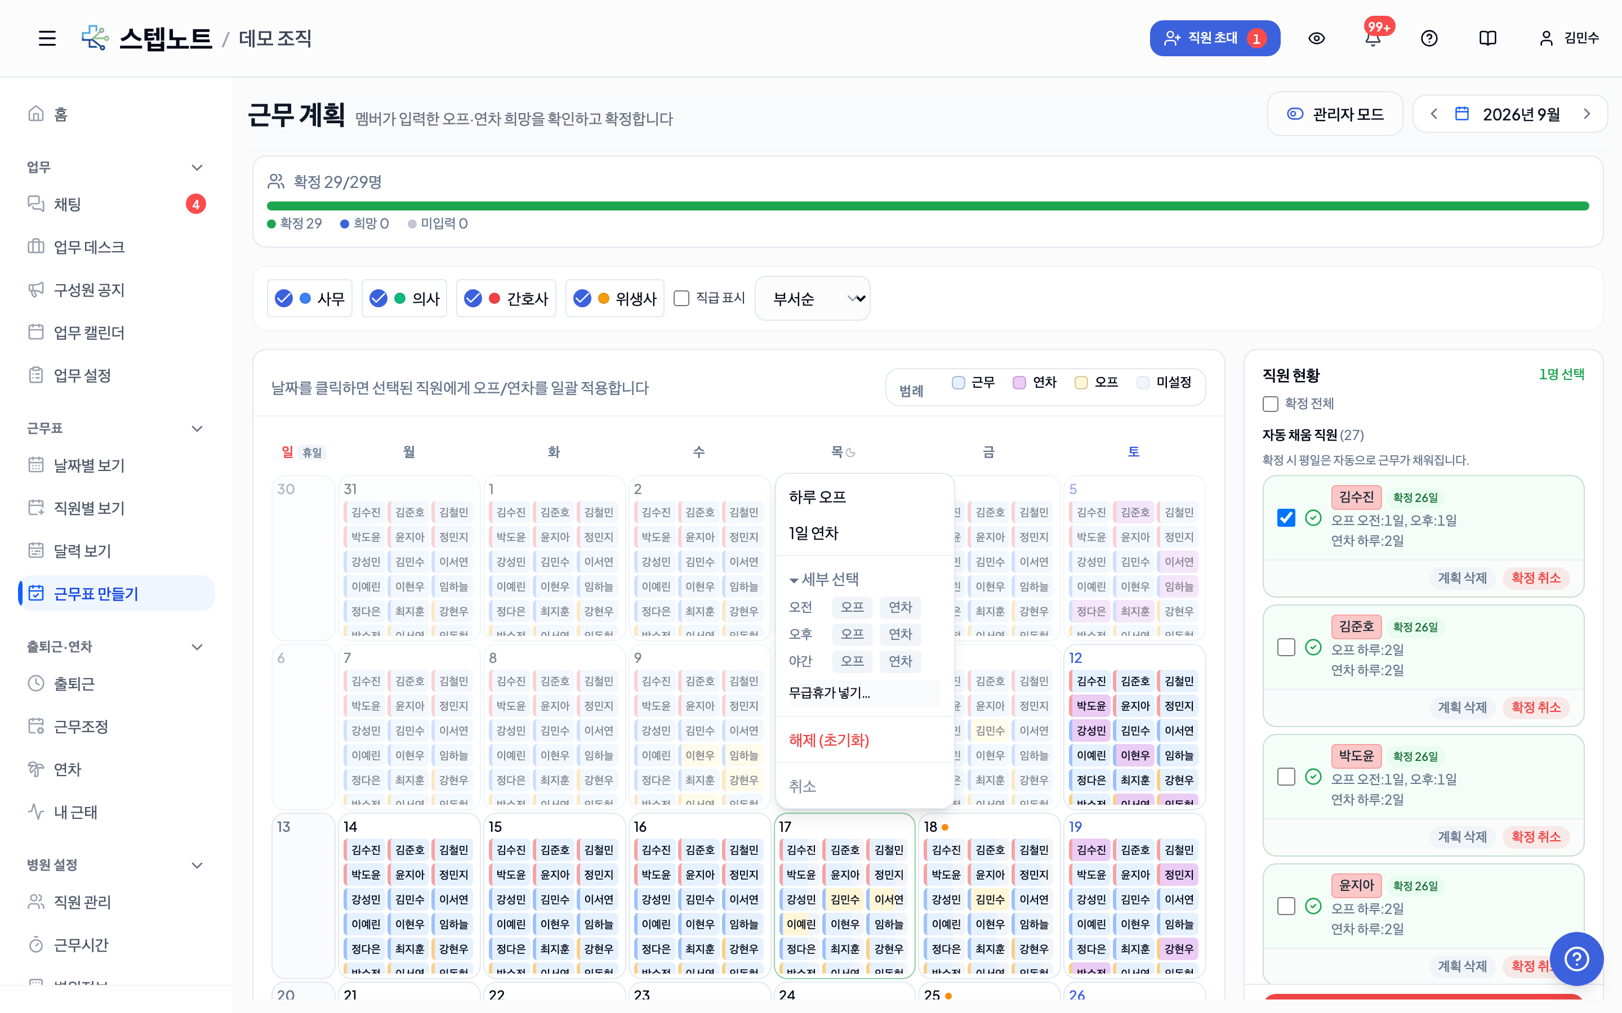This screenshot has width=1622, height=1013.
Task: Collapse the 업무 sidebar section
Action: point(197,168)
